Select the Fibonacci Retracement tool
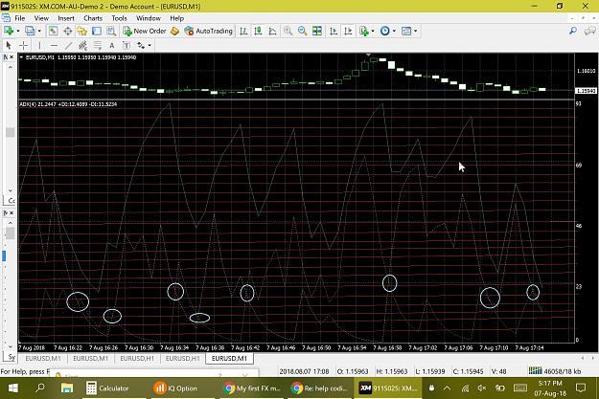 tap(98, 45)
